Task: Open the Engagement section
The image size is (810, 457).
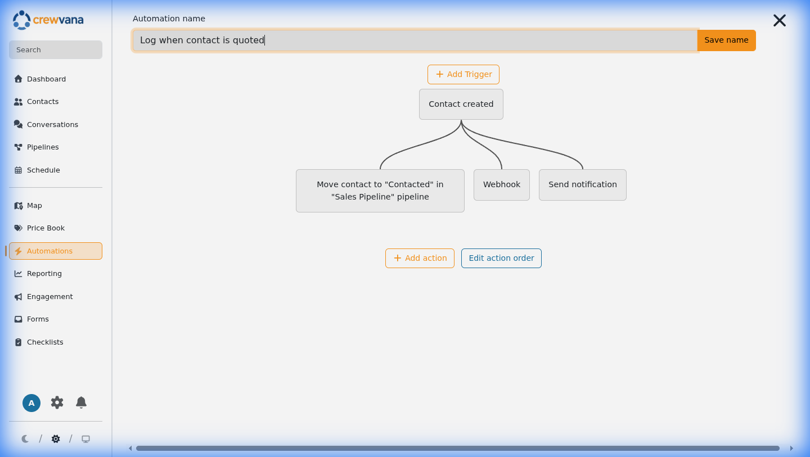Action: point(49,296)
